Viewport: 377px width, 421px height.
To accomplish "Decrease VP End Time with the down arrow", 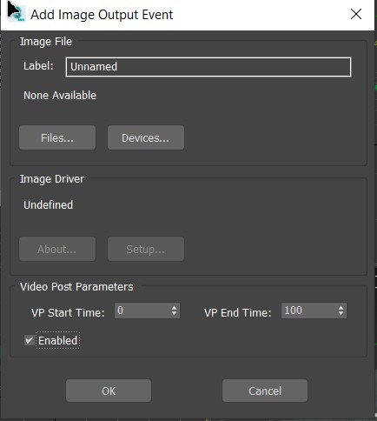I will 341,314.
